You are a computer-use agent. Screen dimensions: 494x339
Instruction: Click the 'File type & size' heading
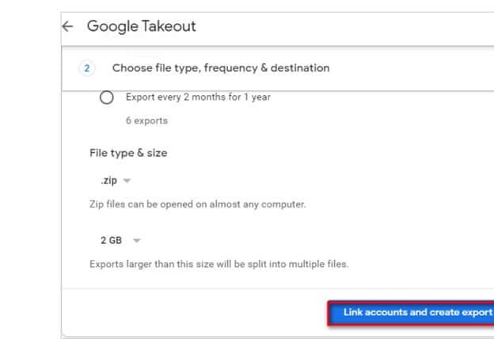[x=128, y=153]
